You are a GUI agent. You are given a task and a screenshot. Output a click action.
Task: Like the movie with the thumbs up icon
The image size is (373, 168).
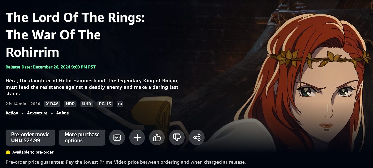point(157,138)
